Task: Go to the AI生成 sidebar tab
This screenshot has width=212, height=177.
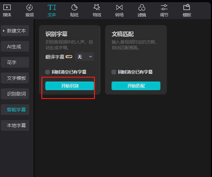Action: [x=15, y=47]
